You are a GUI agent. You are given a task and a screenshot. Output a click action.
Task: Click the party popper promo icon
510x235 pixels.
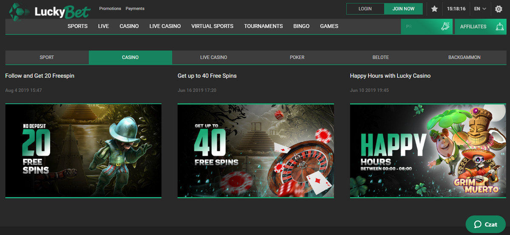tap(445, 26)
